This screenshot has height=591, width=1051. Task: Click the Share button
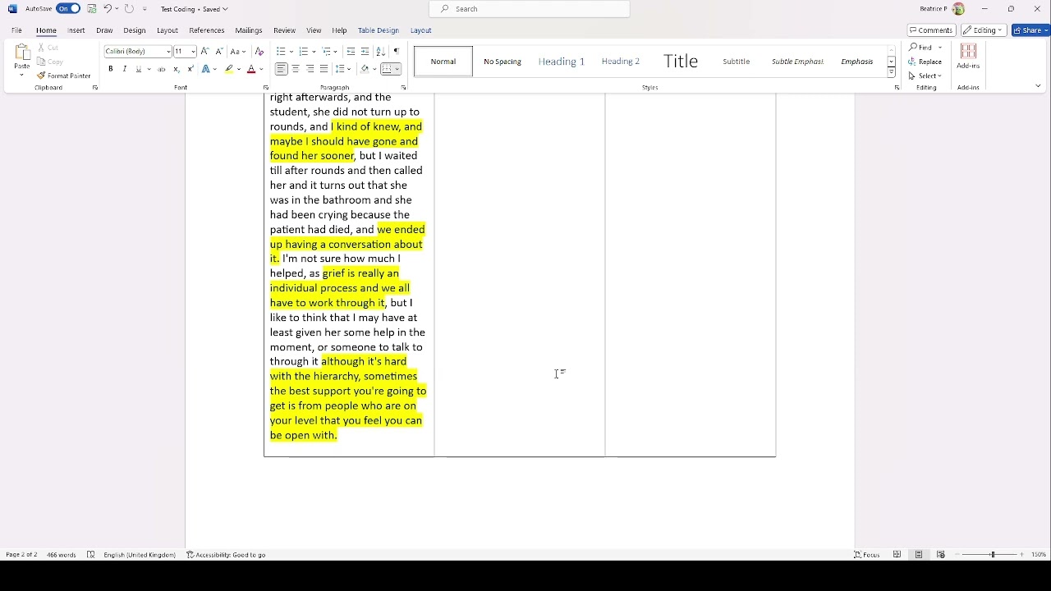tap(1030, 30)
